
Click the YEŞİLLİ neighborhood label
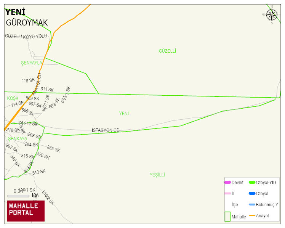(157, 175)
